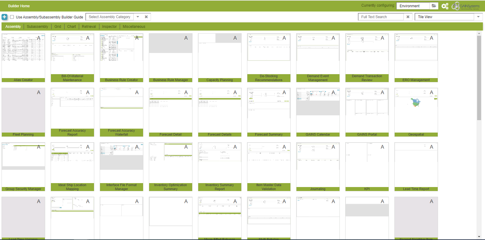Clear the Full Text Search field
485x240 pixels.
[408, 17]
